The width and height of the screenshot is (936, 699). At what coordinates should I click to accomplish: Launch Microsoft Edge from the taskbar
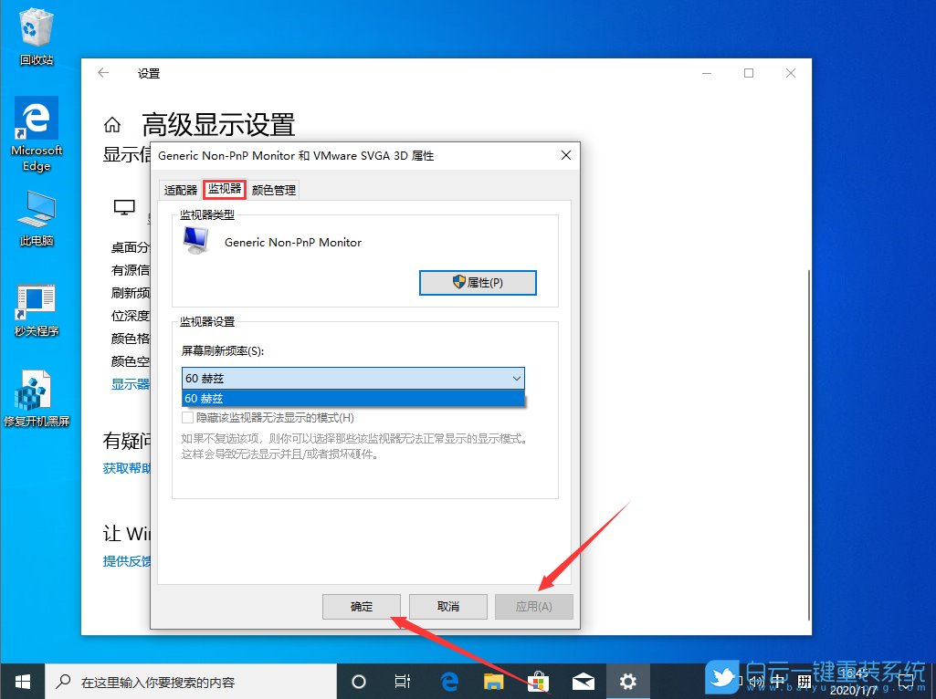tap(448, 681)
